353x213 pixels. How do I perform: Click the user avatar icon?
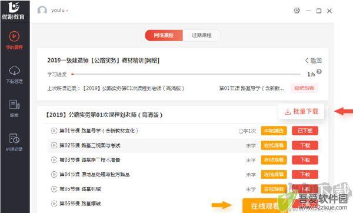(42, 11)
